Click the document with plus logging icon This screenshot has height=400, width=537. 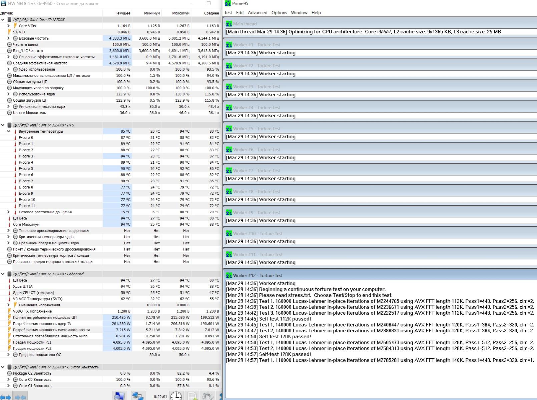tap(192, 396)
